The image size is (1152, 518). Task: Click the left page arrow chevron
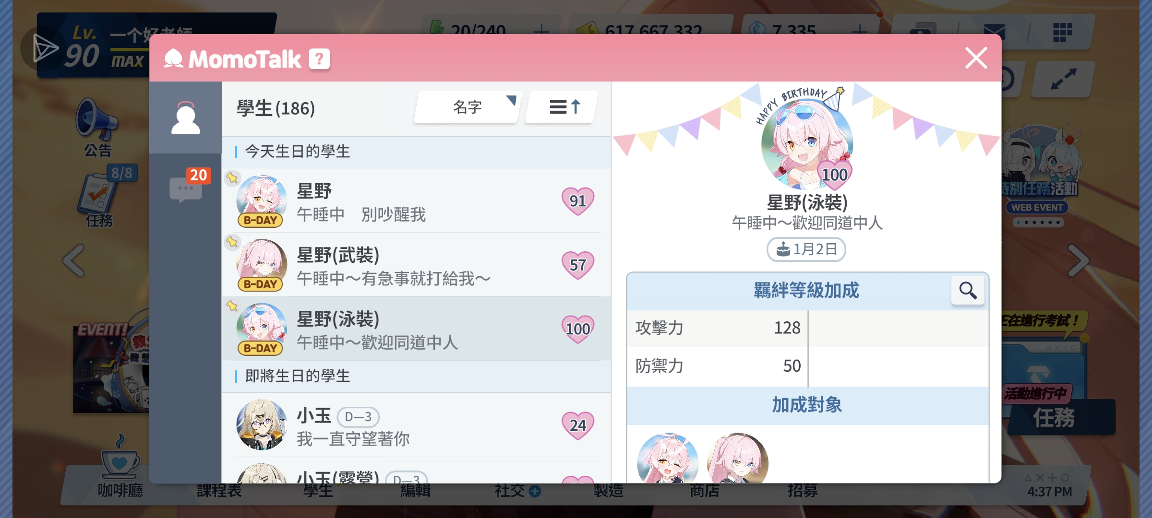coord(74,260)
